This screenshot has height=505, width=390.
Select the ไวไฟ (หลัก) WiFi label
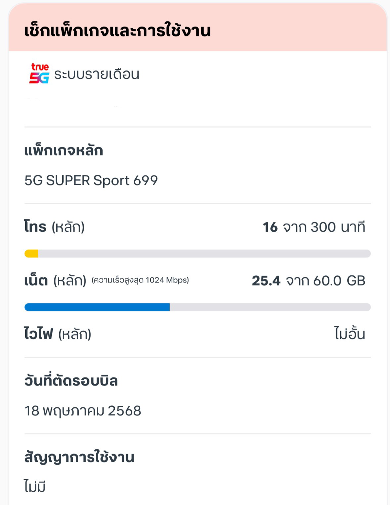point(58,334)
